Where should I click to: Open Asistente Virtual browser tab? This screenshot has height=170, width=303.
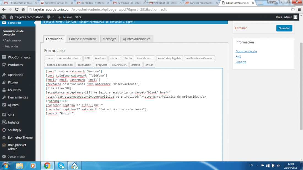tap(57, 3)
